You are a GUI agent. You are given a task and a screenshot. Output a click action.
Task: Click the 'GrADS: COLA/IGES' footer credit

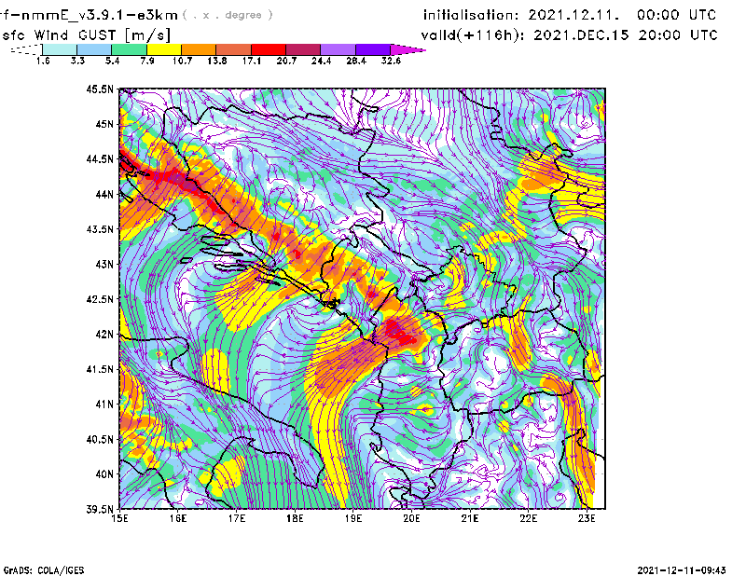coord(44,570)
